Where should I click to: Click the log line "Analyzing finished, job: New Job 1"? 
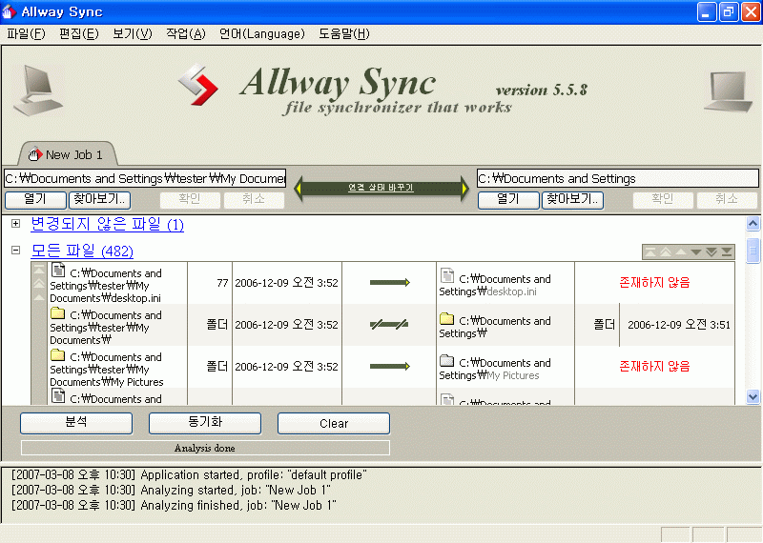[174, 506]
